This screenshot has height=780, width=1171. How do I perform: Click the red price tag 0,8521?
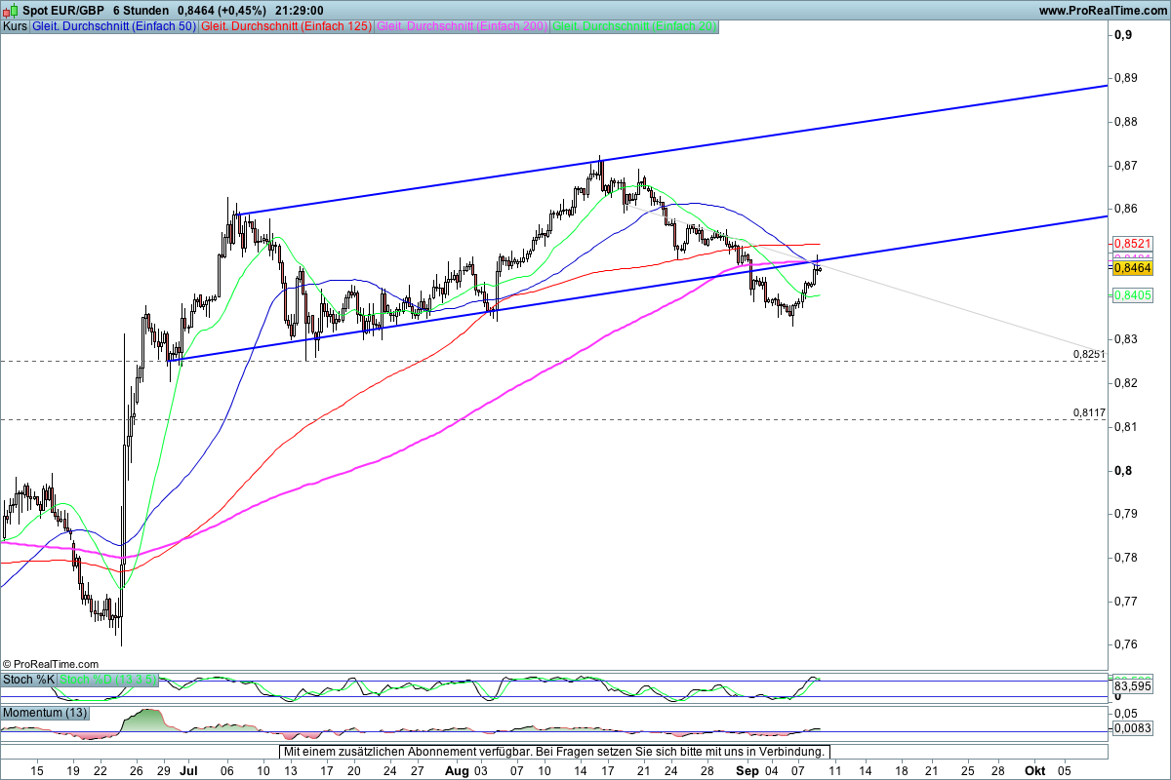(1133, 243)
